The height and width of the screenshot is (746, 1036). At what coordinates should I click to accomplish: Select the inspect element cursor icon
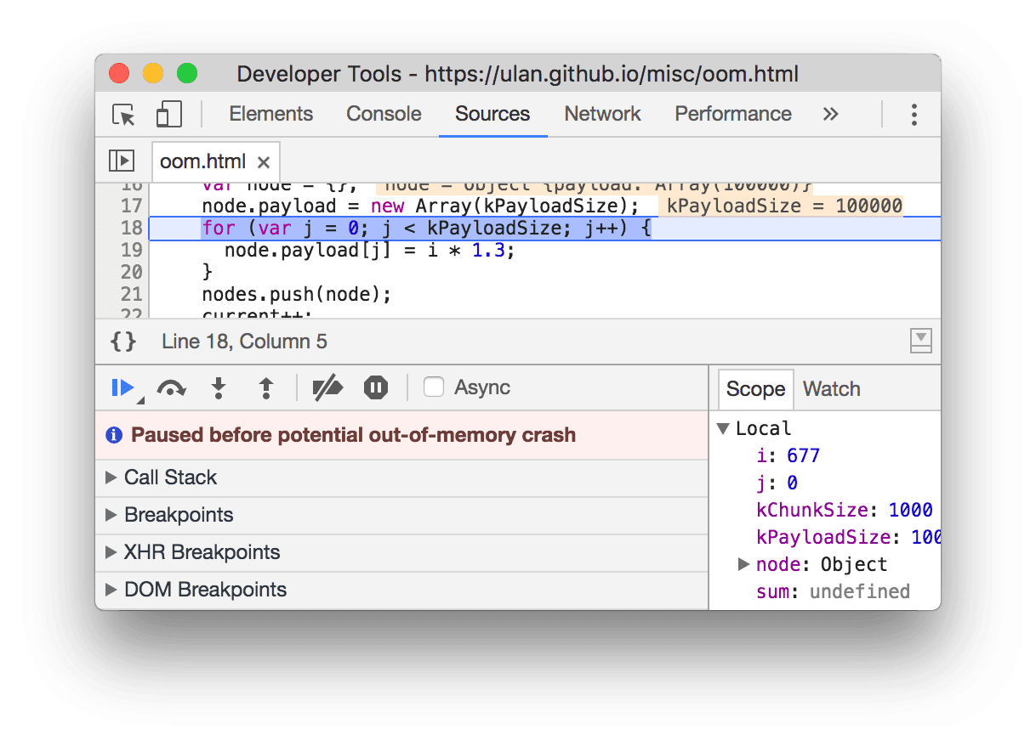point(122,114)
